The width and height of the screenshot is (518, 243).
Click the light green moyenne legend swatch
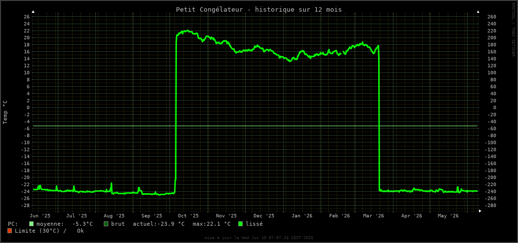pyautogui.click(x=31, y=224)
